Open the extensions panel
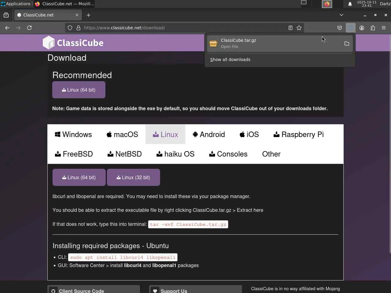The height and width of the screenshot is (293, 391). point(373,28)
